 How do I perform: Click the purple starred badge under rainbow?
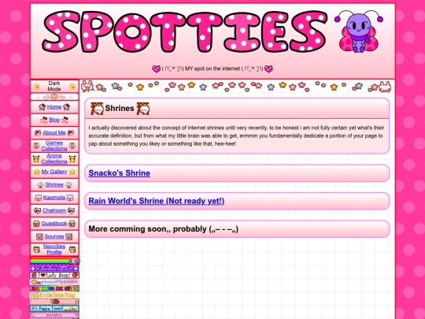click(x=54, y=269)
